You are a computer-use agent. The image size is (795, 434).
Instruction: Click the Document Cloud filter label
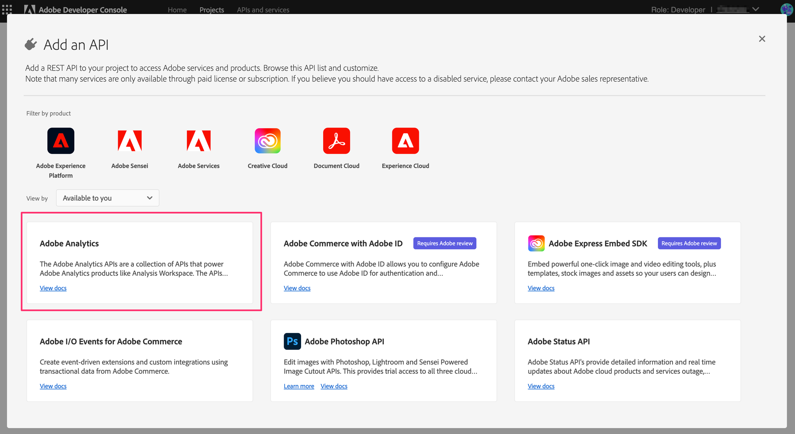point(337,166)
